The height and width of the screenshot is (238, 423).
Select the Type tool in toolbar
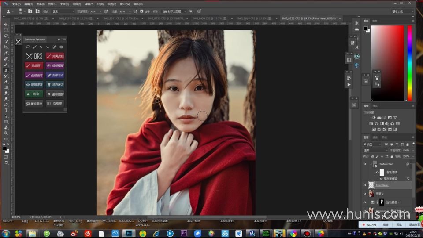tap(6, 110)
